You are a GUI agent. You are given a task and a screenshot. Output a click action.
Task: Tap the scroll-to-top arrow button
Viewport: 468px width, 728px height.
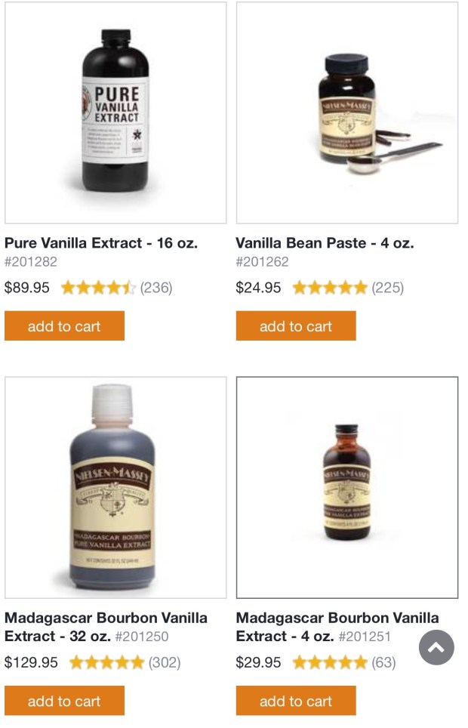click(436, 647)
